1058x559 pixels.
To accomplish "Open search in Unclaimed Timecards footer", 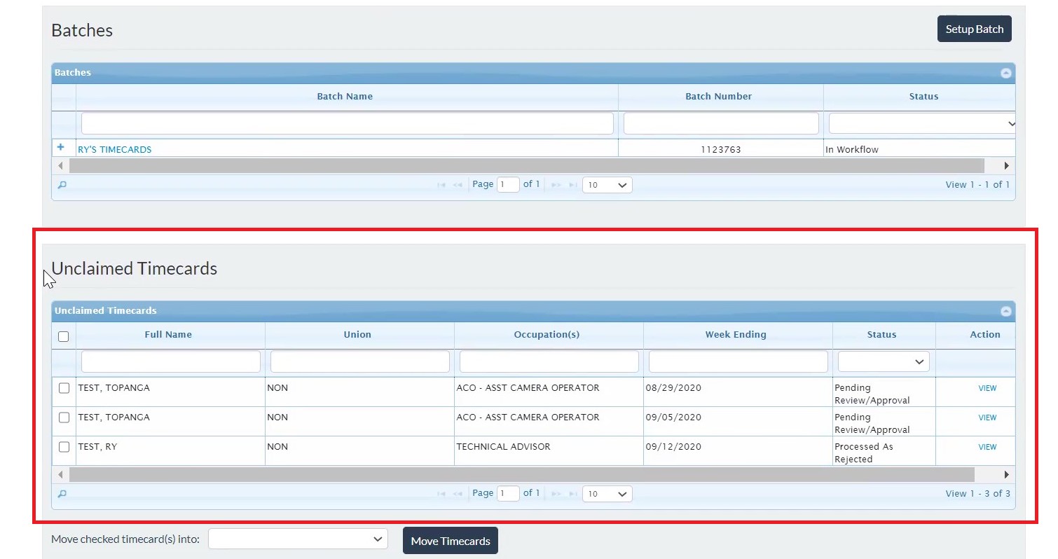I will point(62,494).
